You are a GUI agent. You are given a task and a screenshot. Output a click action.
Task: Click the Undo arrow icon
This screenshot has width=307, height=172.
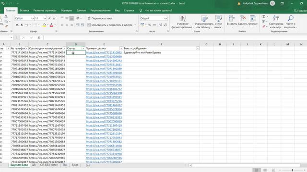3,3
